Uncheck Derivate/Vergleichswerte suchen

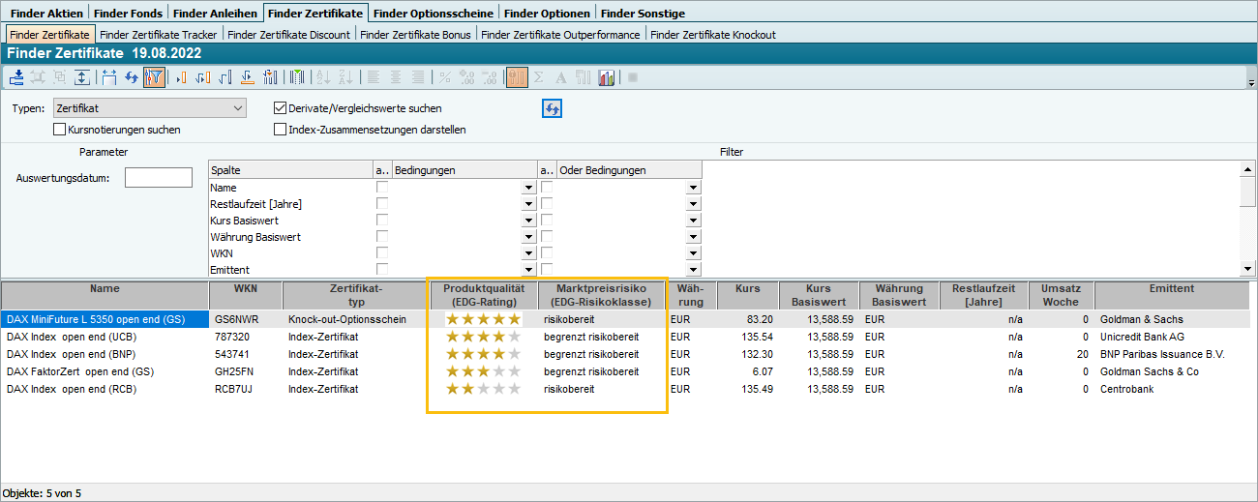tap(281, 108)
